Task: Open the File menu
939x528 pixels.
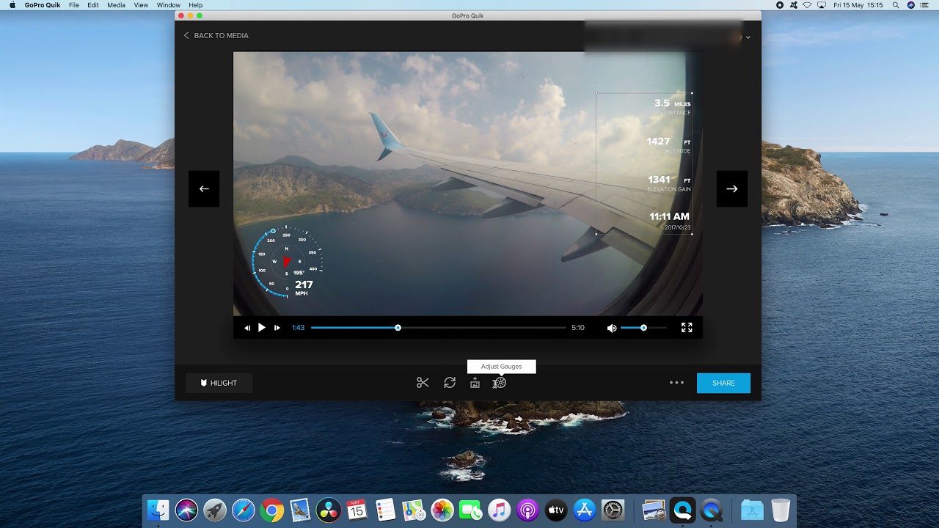Action: point(74,5)
